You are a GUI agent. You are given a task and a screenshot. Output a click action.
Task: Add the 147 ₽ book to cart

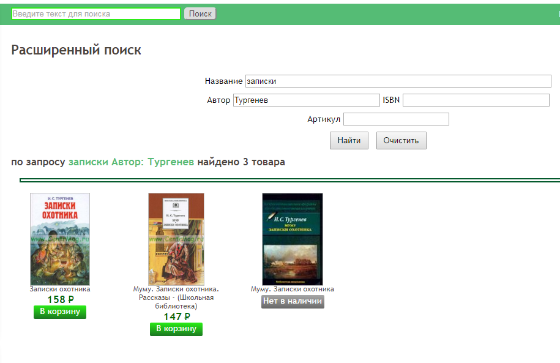(x=176, y=329)
